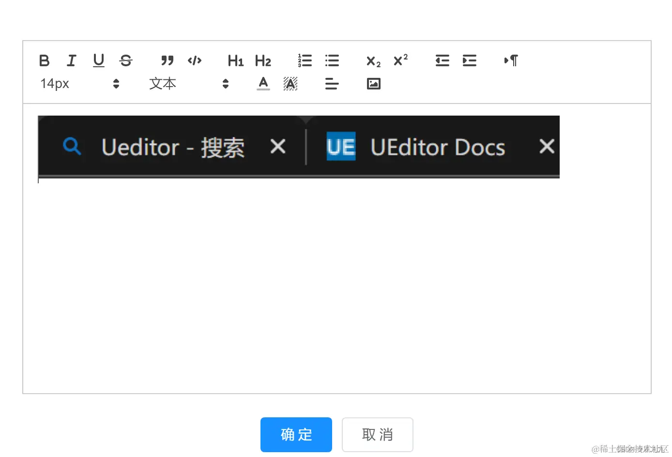
Task: Open the code block tool
Action: (x=195, y=60)
